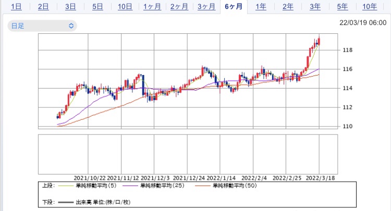
Task: Open the 1年 chart range
Action: point(261,7)
